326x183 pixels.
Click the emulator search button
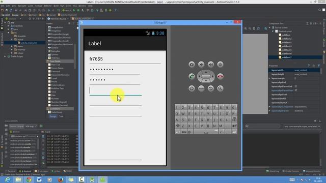coord(220,88)
